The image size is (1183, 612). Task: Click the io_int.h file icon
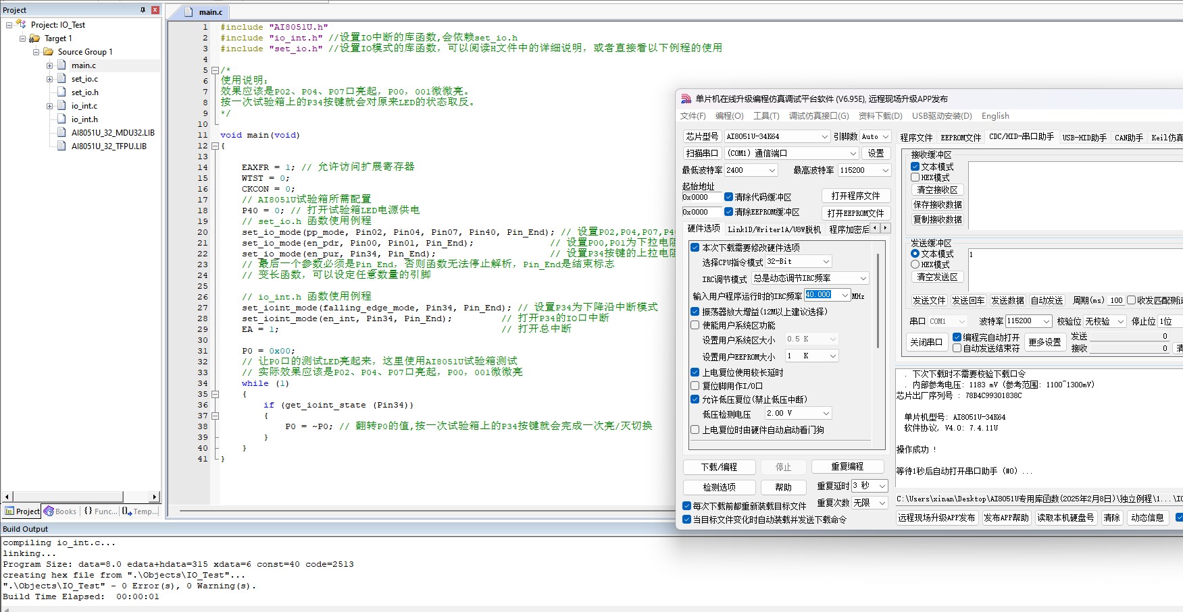click(61, 119)
